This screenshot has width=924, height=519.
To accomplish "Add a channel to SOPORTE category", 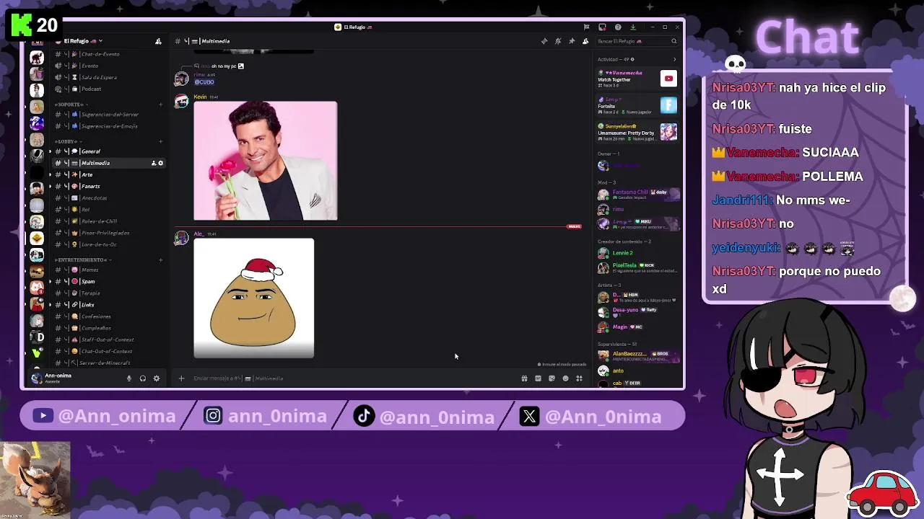I will 160,105.
